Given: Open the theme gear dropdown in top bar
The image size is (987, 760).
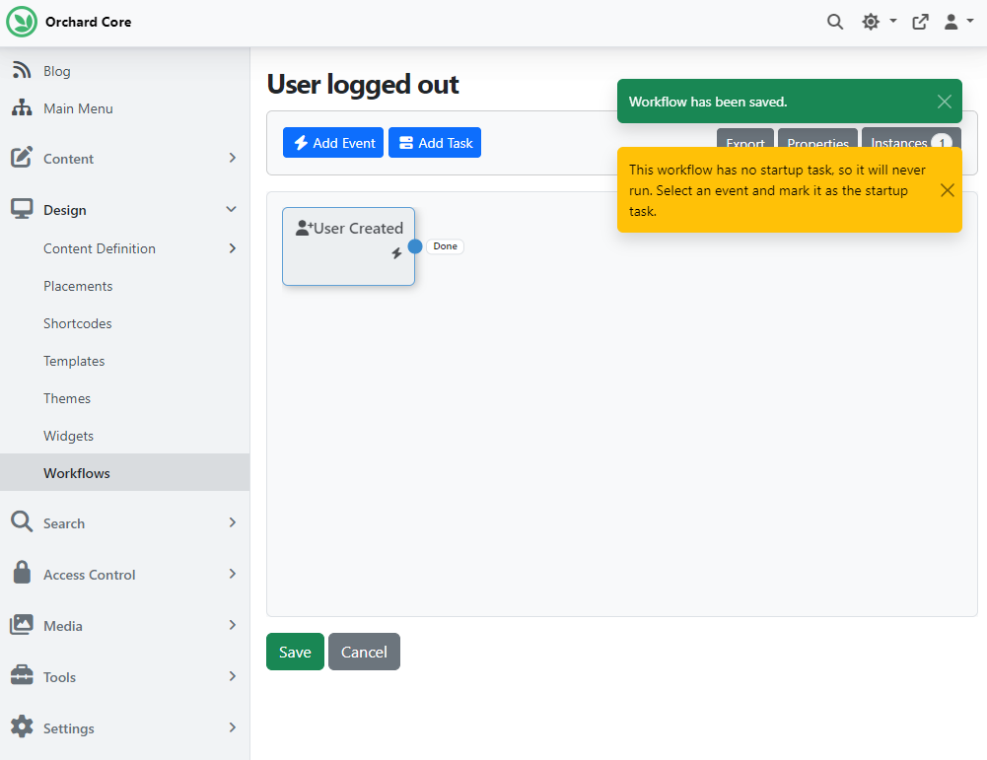Looking at the screenshot, I should [879, 22].
